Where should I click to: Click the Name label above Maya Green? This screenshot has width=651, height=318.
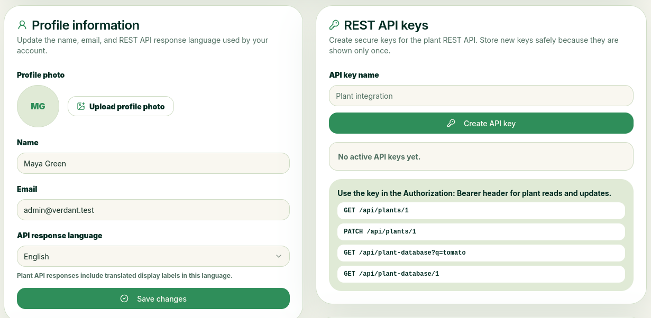click(x=27, y=143)
